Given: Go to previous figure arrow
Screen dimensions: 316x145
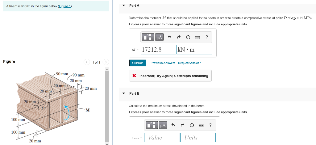Looking at the screenshot, I should tap(86, 62).
